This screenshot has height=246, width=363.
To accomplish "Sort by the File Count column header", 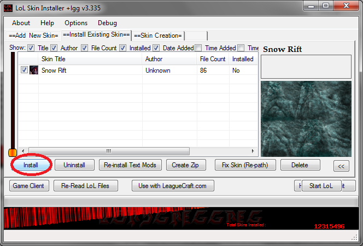I will (213, 59).
